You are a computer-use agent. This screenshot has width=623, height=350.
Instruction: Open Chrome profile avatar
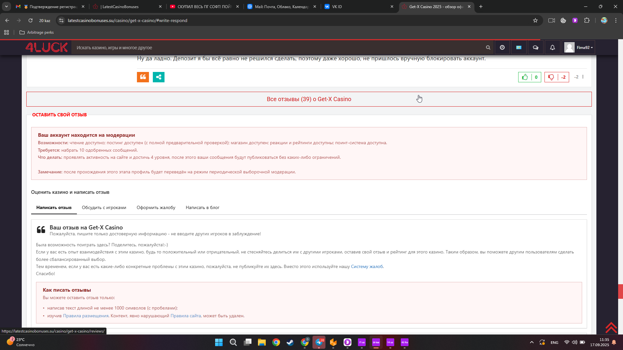coord(604,20)
